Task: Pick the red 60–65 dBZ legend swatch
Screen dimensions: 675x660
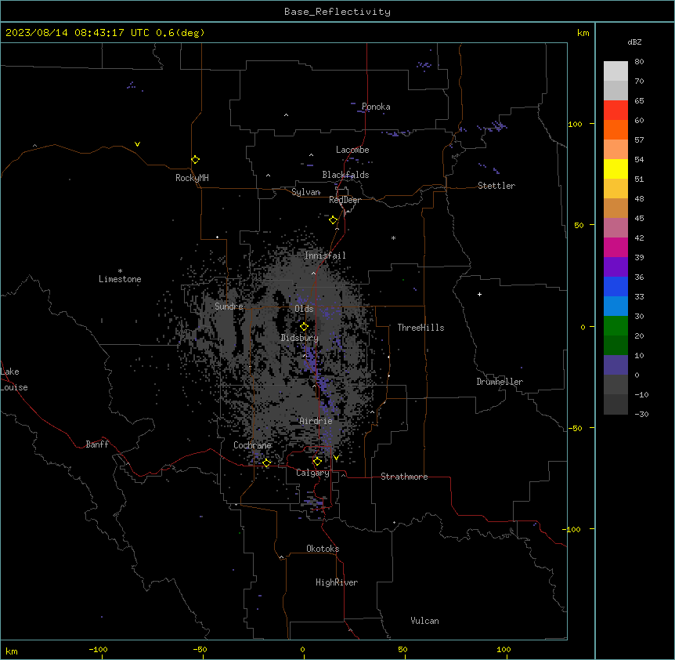Action: pos(615,111)
